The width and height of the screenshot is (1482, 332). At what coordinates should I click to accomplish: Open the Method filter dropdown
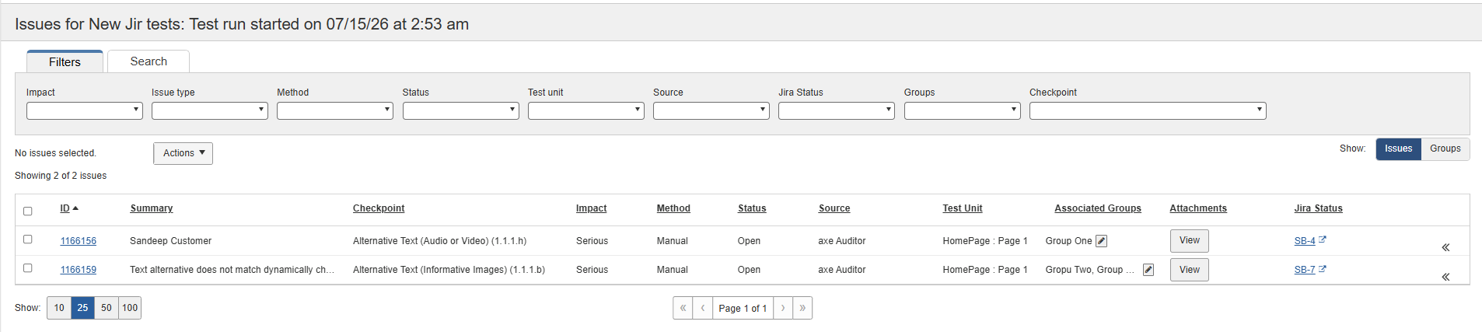pyautogui.click(x=335, y=110)
